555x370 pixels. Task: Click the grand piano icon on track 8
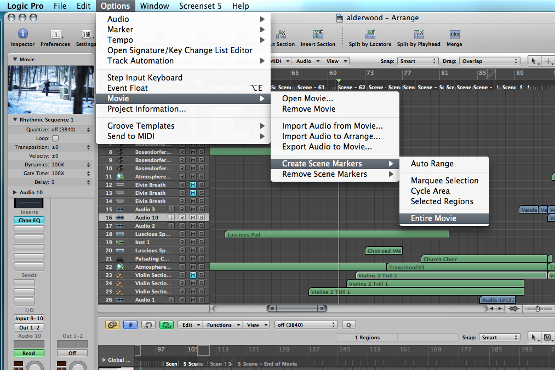coord(120,152)
